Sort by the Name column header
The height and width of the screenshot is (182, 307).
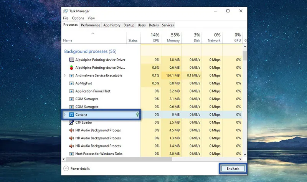94,38
